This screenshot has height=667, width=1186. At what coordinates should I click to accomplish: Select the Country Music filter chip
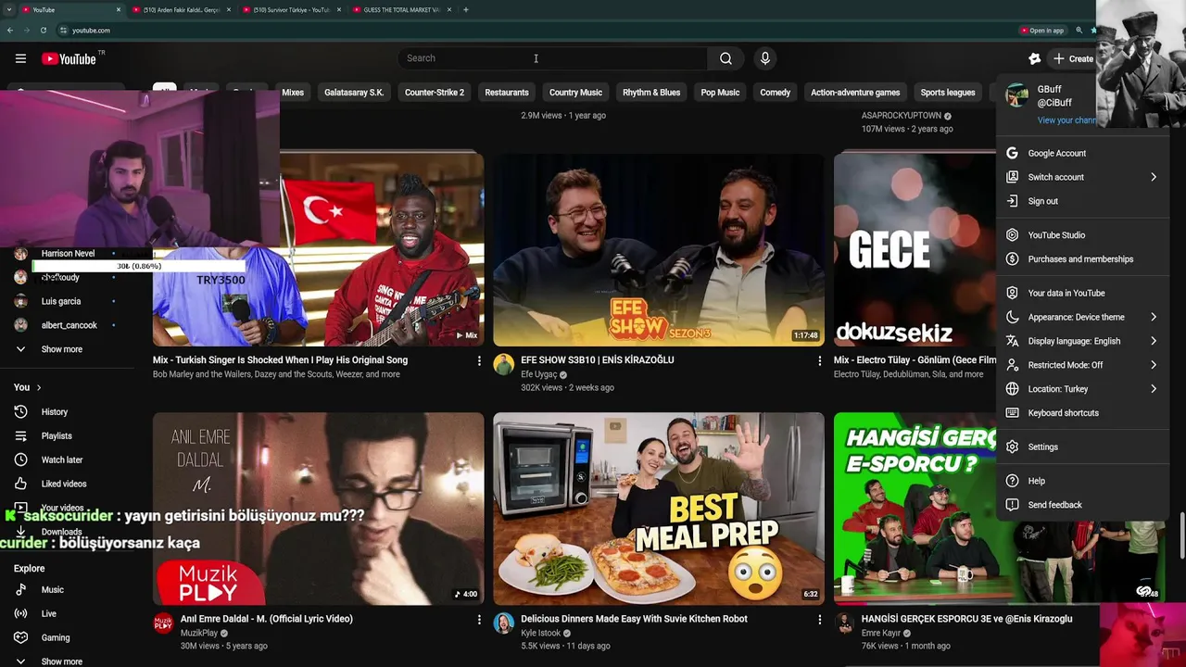pyautogui.click(x=575, y=93)
